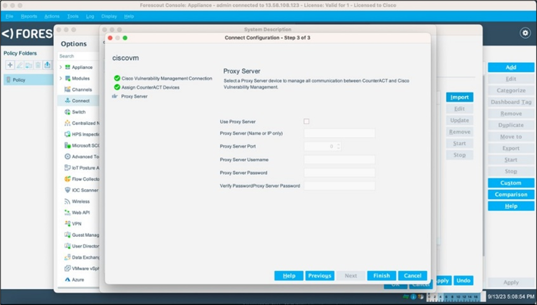Select the Wireless plugin icon
The image size is (537, 305).
pos(67,202)
